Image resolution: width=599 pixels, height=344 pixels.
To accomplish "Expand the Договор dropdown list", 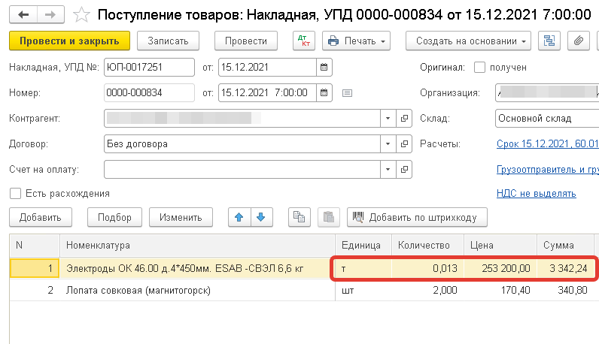I will coord(388,143).
